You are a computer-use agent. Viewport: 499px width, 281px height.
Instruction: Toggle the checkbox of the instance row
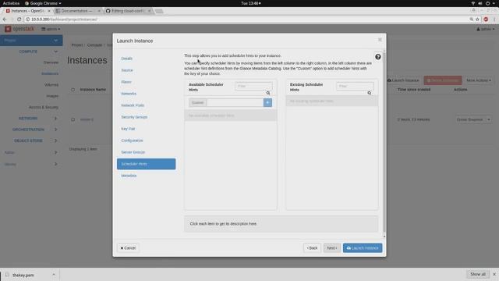(73, 119)
